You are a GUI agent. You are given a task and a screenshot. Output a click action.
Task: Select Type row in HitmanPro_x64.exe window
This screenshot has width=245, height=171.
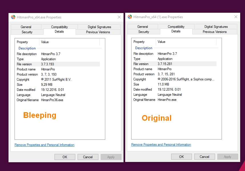coord(58,59)
